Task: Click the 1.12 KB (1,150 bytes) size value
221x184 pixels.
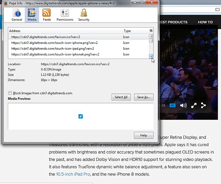Action: click(55, 75)
